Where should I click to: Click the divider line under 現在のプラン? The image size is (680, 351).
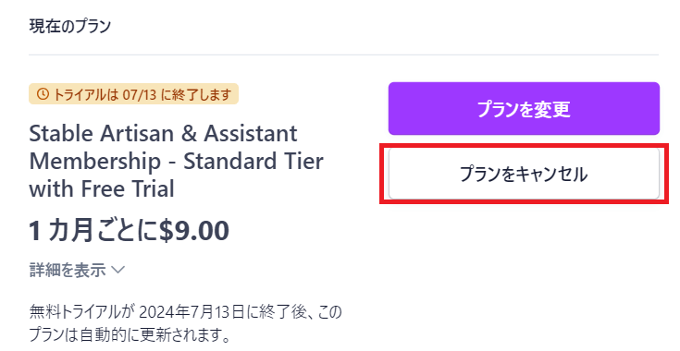(x=343, y=55)
